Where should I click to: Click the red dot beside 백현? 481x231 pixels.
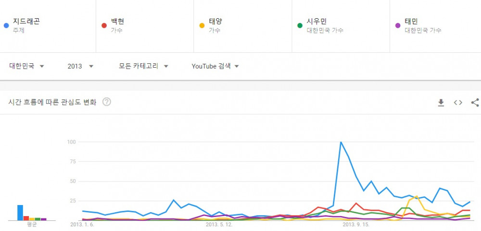(104, 25)
